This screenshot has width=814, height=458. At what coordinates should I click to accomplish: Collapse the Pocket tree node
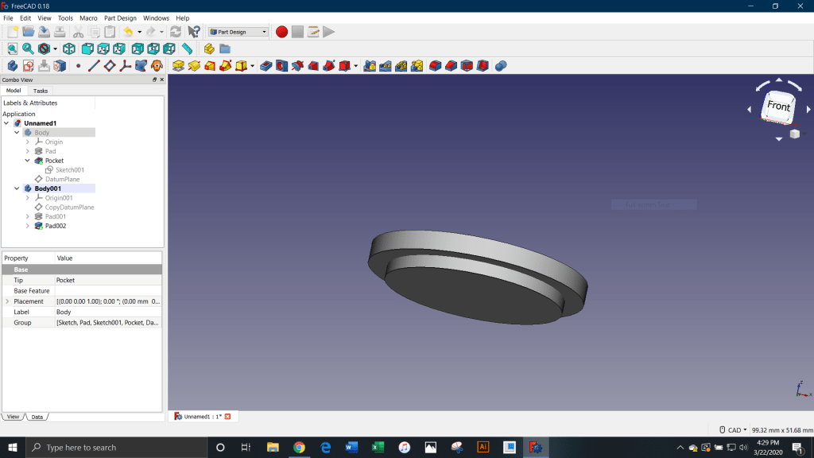click(28, 161)
